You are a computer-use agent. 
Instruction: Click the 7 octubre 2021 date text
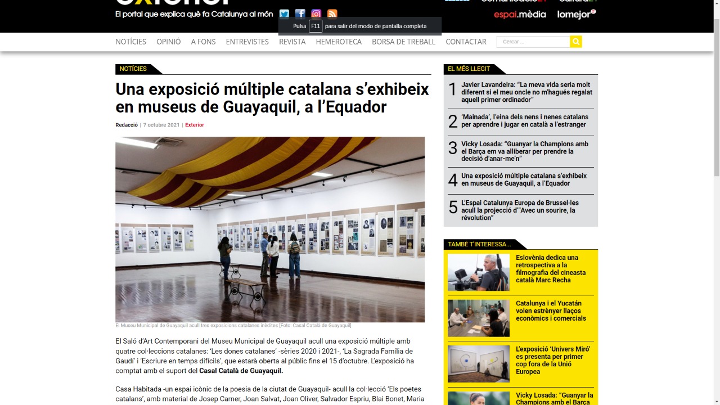pyautogui.click(x=160, y=125)
